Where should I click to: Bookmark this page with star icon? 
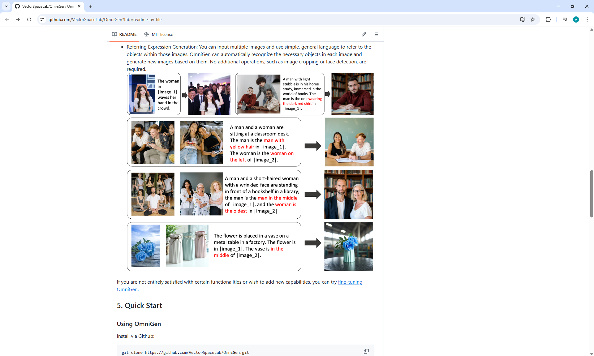(x=533, y=19)
